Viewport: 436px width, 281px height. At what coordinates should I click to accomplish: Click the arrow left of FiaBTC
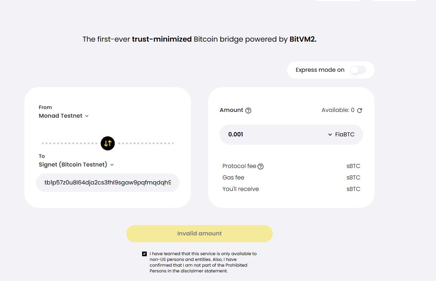pyautogui.click(x=330, y=135)
